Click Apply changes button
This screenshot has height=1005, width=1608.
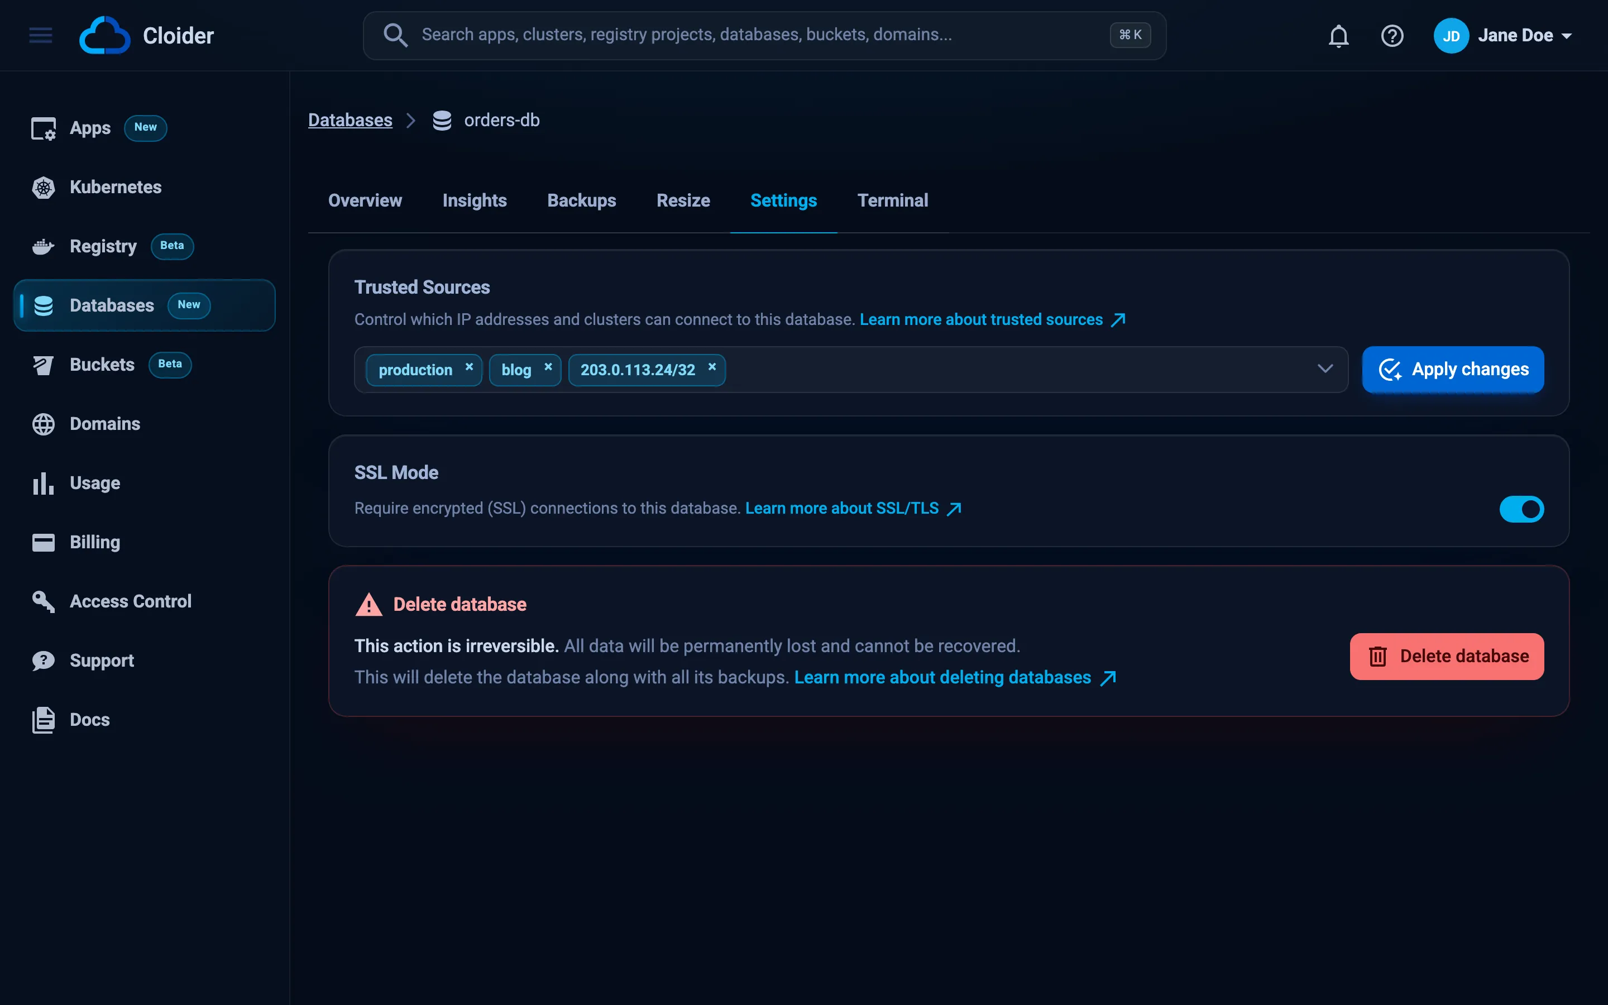pos(1453,370)
